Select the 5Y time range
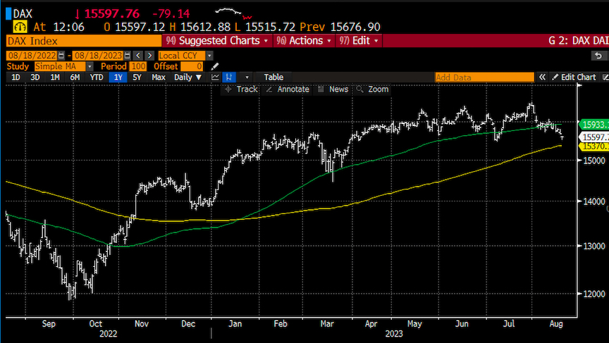This screenshot has width=609, height=343. point(137,77)
